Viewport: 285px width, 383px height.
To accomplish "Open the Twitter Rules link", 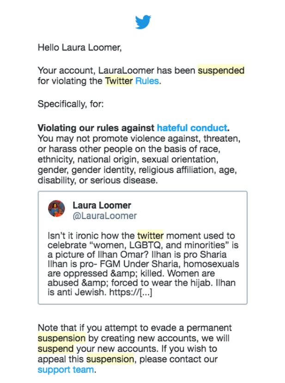I will click(x=147, y=81).
